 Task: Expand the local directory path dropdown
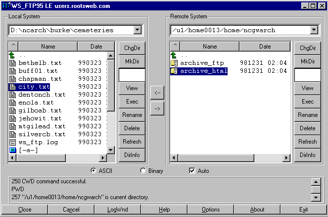(137, 30)
